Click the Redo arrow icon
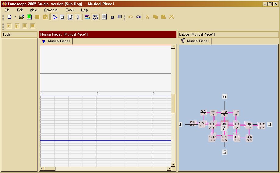 coord(138,17)
